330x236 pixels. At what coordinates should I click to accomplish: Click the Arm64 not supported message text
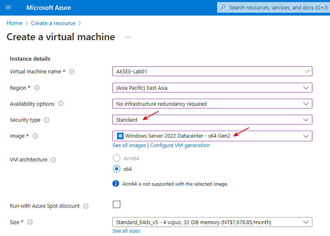click(x=175, y=184)
